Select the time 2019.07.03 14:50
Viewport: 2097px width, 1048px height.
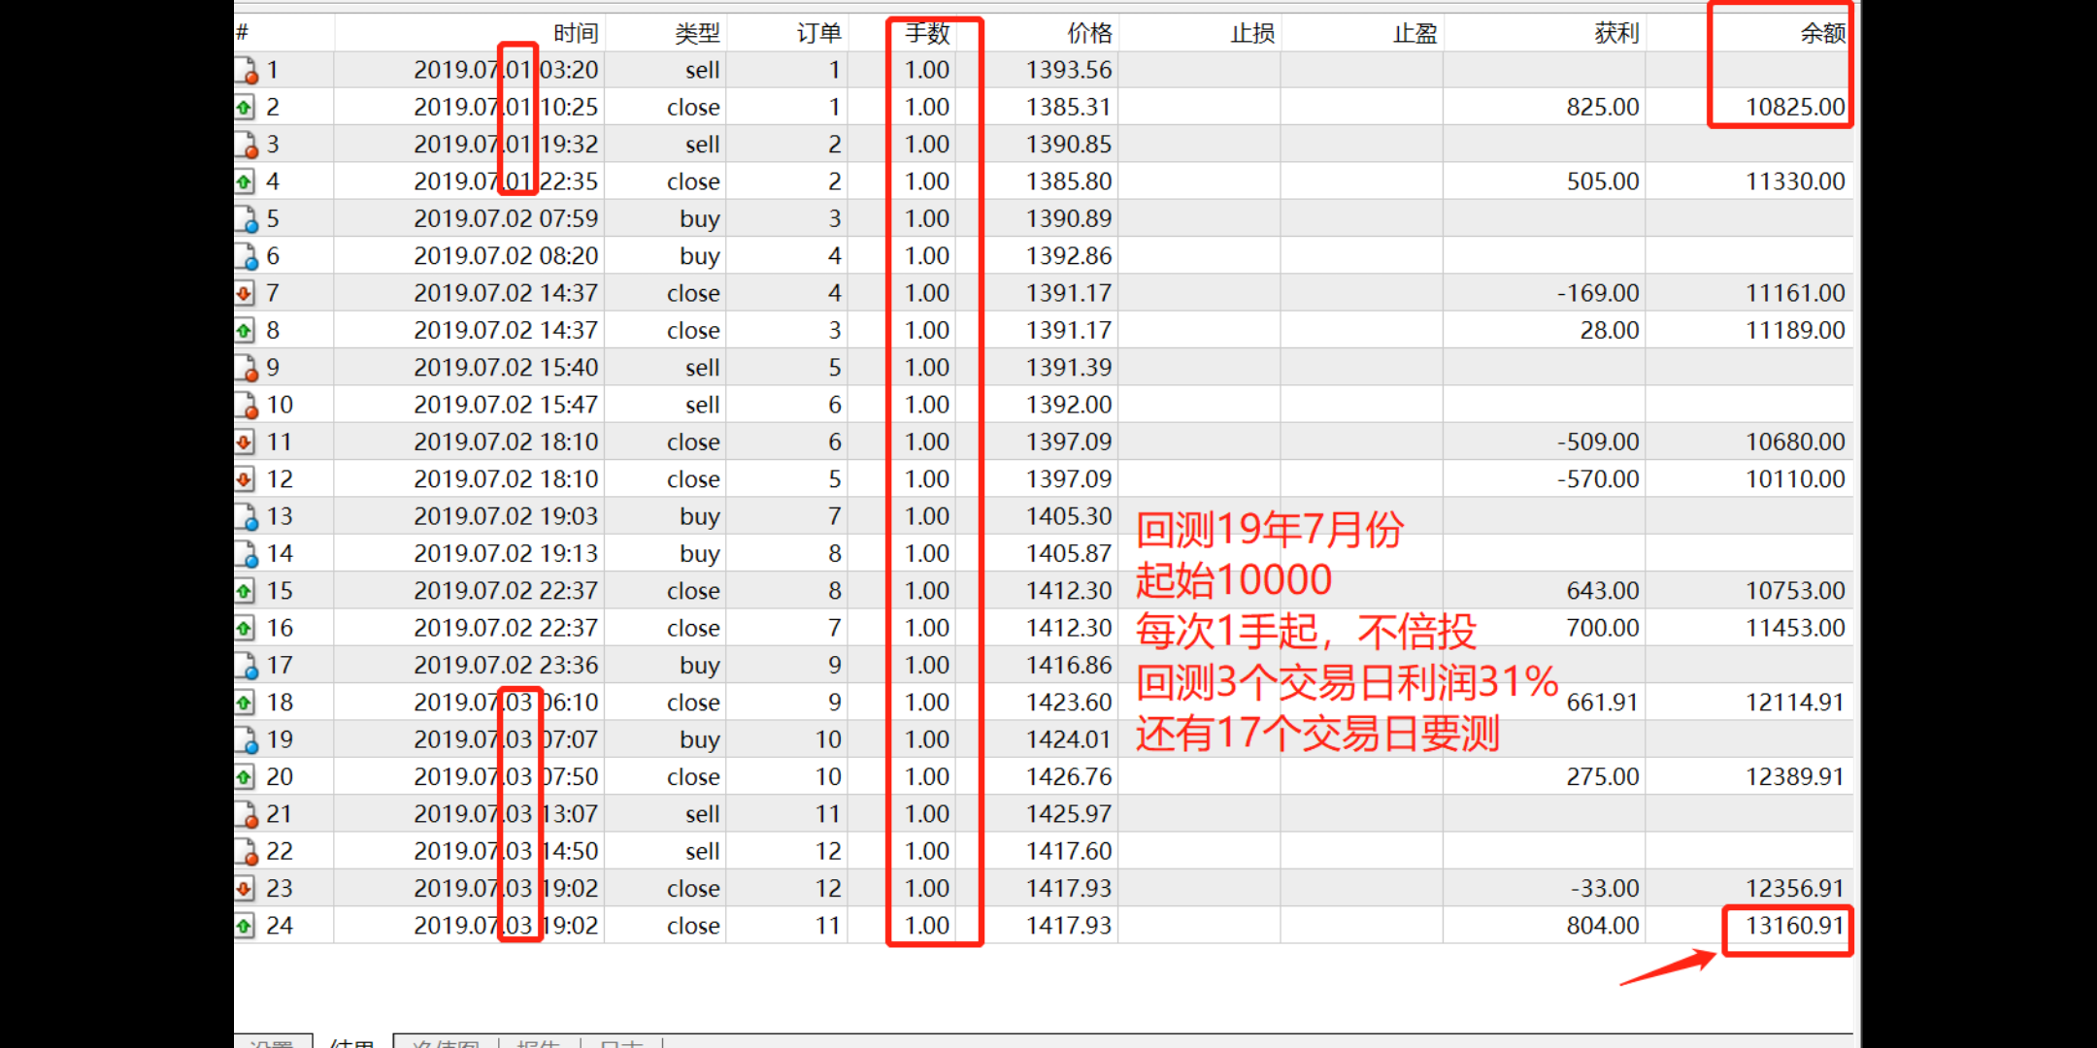506,851
